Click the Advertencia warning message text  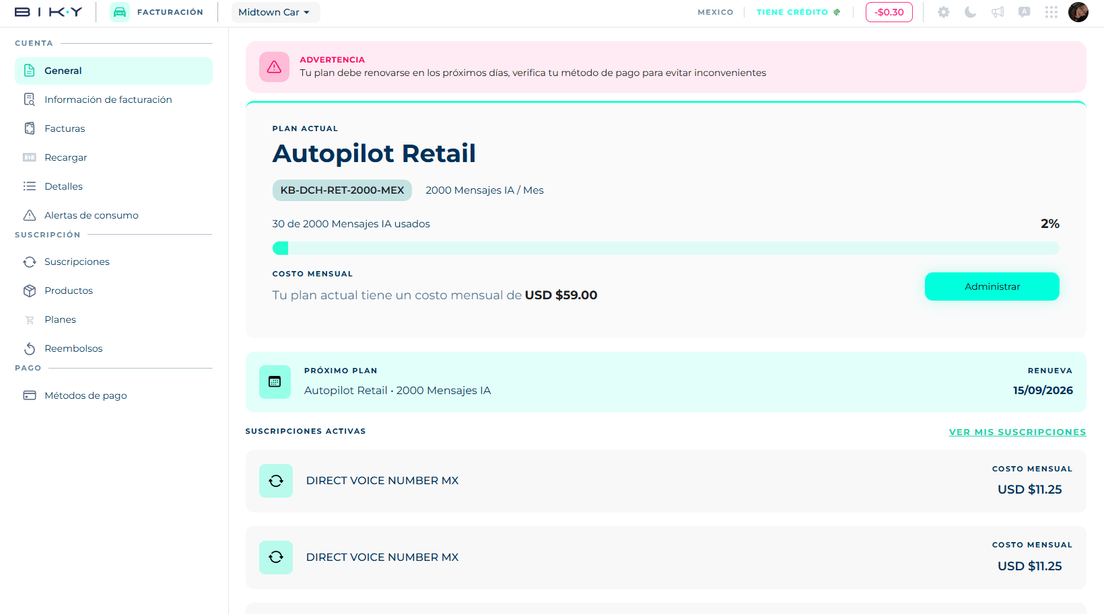point(533,73)
